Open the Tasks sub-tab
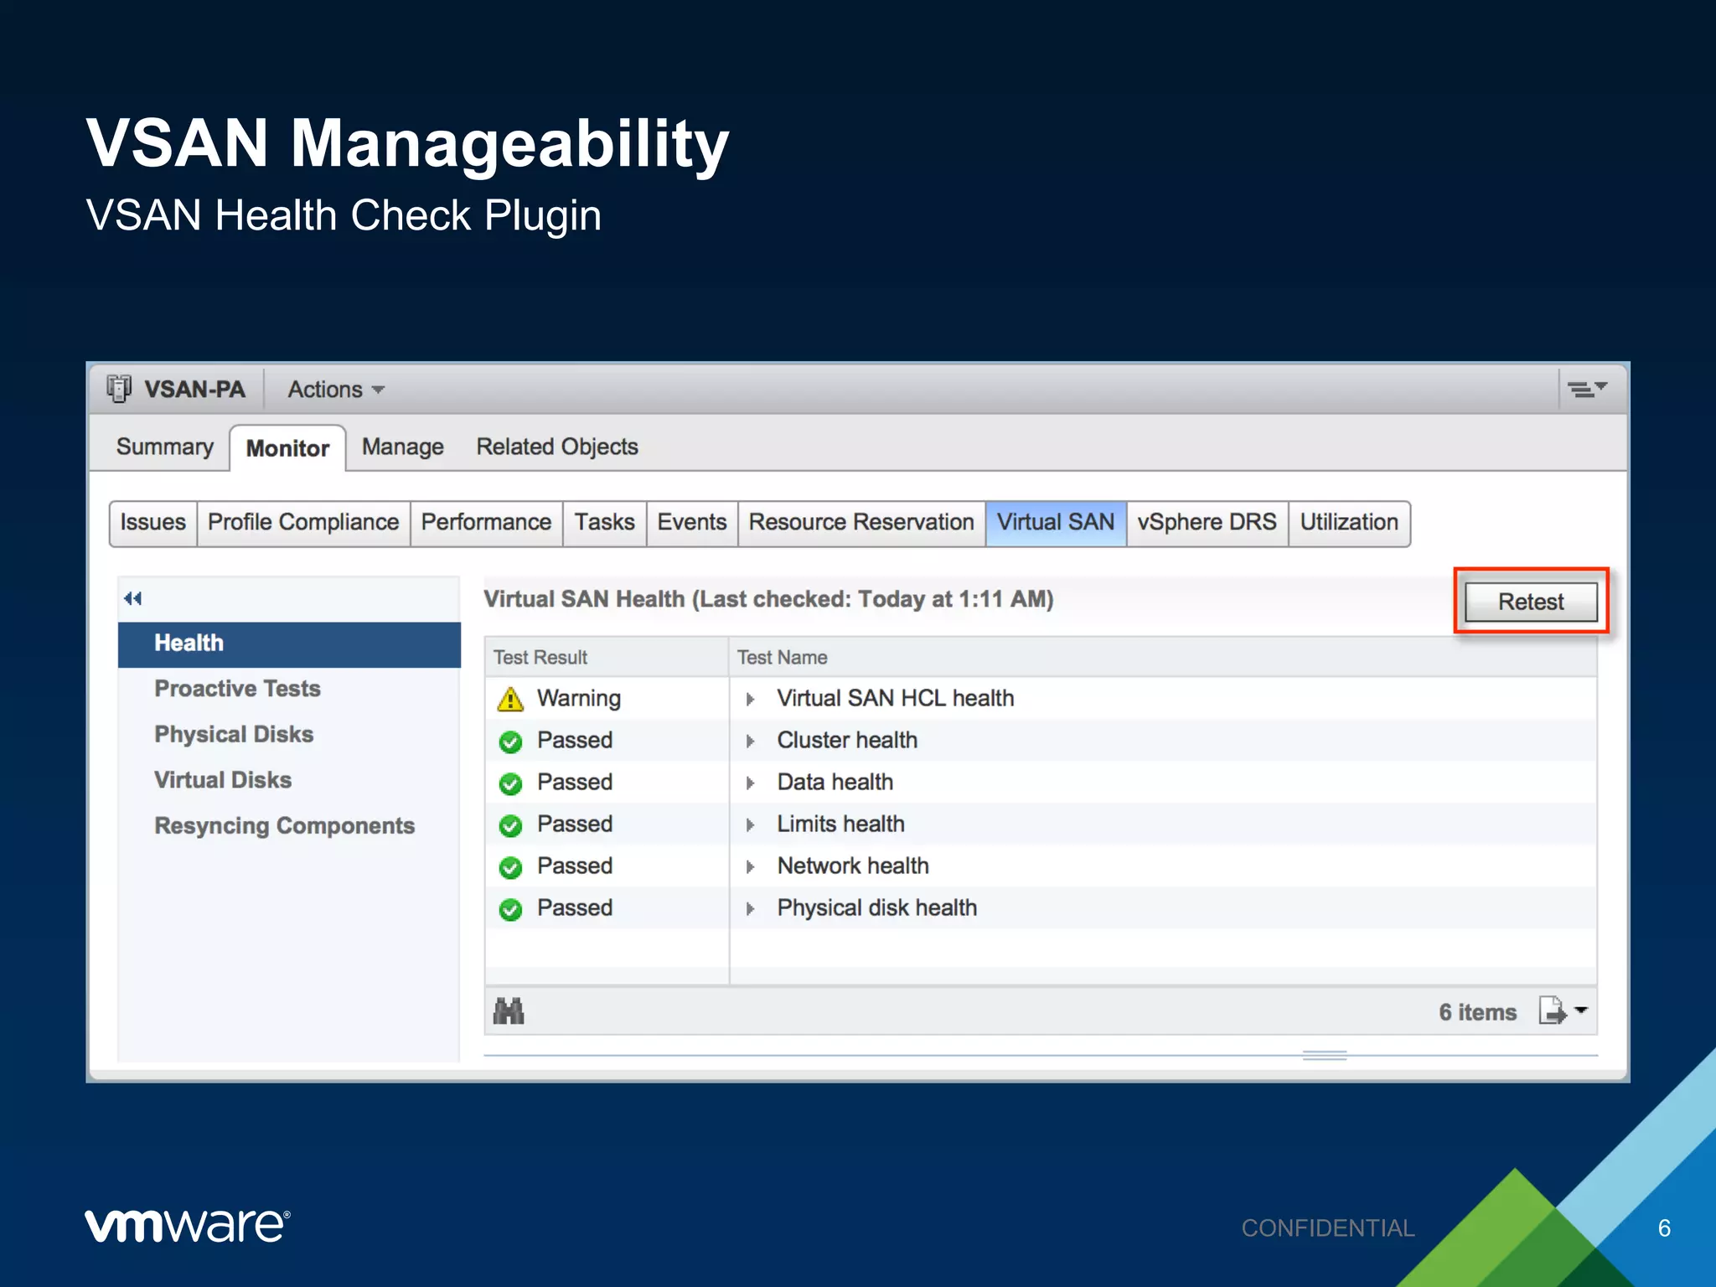Image resolution: width=1716 pixels, height=1287 pixels. [x=604, y=523]
